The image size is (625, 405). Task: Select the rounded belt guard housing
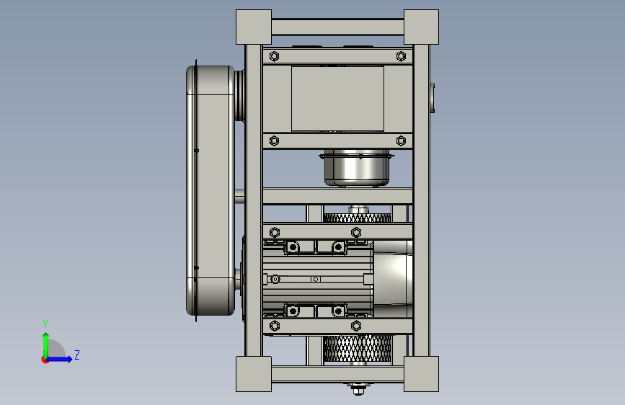coord(210,190)
